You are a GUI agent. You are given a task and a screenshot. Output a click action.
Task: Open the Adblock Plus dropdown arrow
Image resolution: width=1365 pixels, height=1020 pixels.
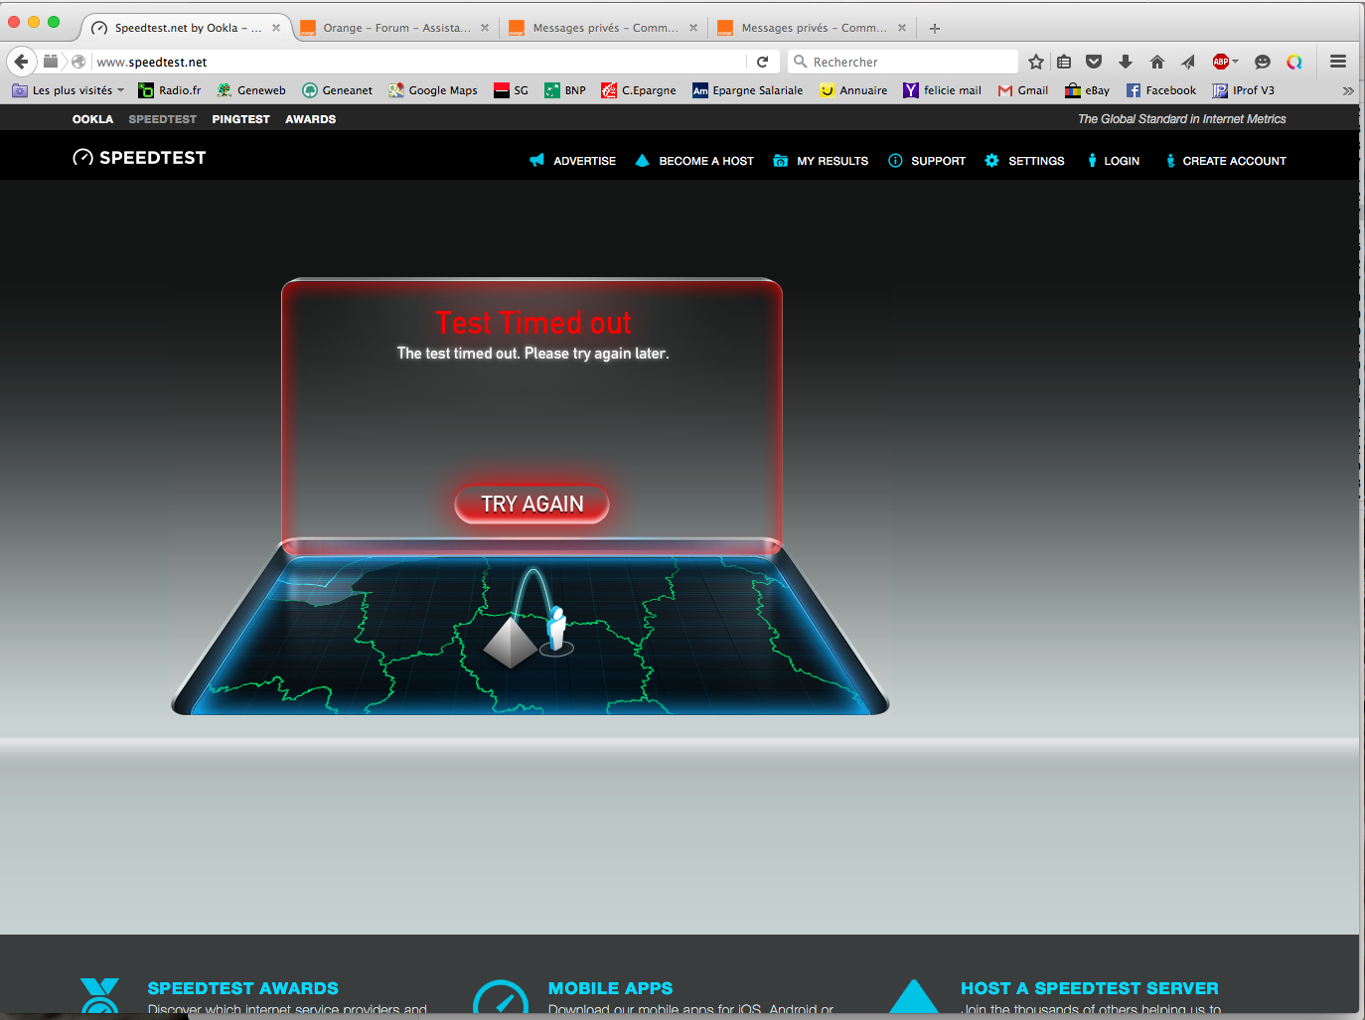1236,62
